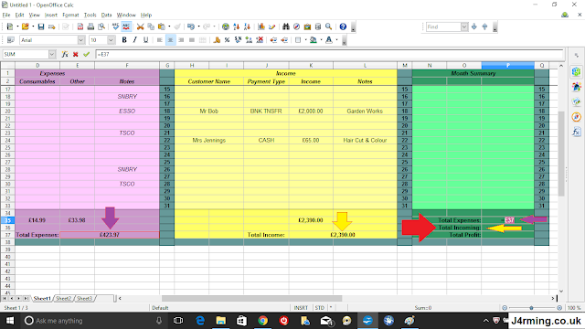Toggle Italic formatting
This screenshot has width=585, height=329.
point(134,40)
